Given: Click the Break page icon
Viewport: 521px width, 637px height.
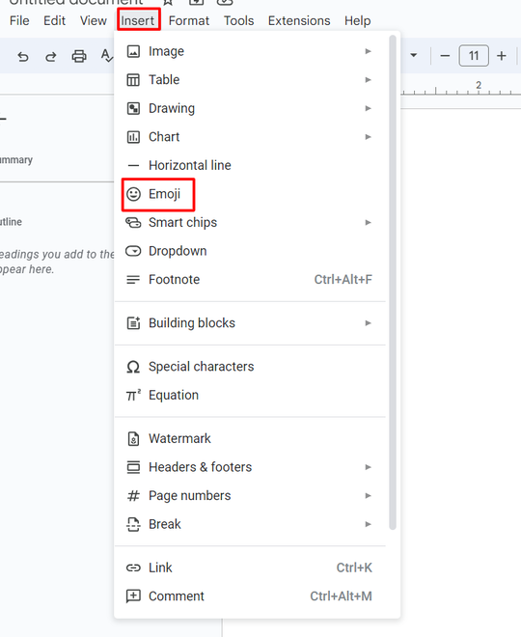Looking at the screenshot, I should click(x=133, y=524).
